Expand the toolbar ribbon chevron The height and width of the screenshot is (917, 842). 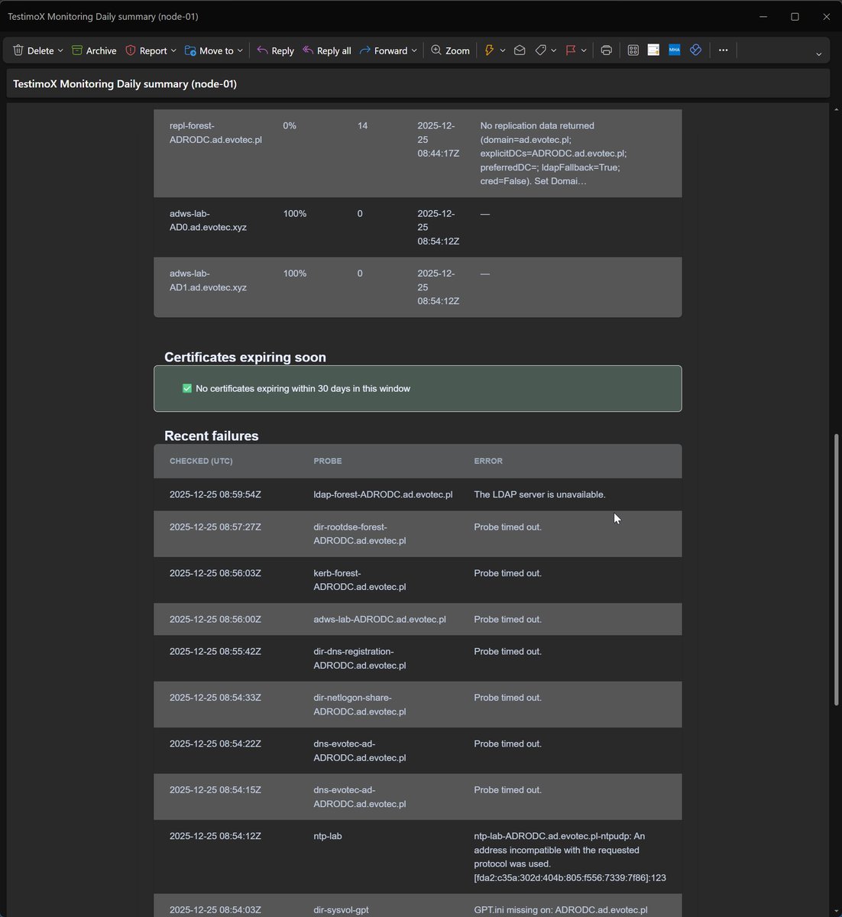(818, 53)
